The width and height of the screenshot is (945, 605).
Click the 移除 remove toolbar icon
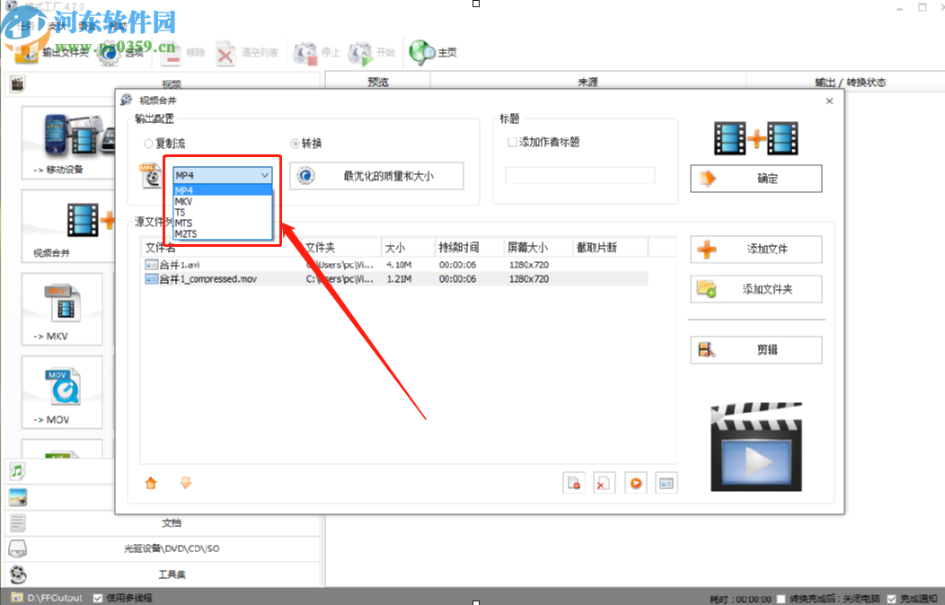click(x=171, y=54)
